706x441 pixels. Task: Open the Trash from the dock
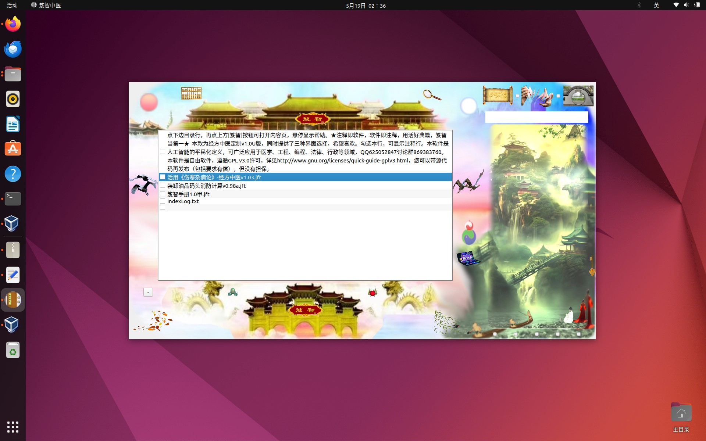[x=13, y=350]
